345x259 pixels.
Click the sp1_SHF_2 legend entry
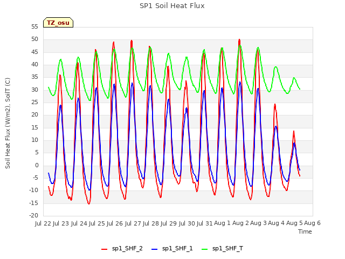click(x=122, y=249)
